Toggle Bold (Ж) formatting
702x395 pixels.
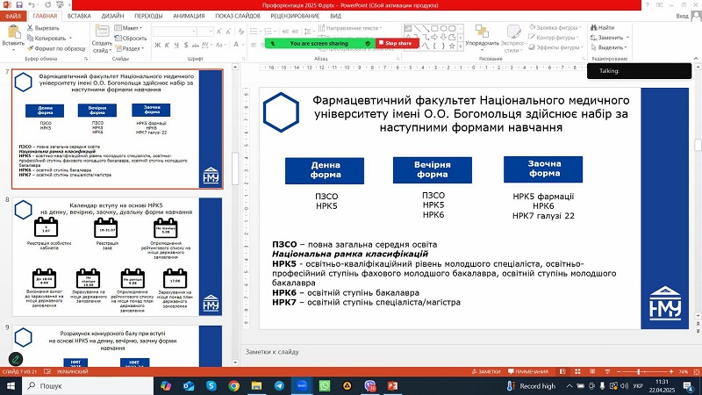158,45
